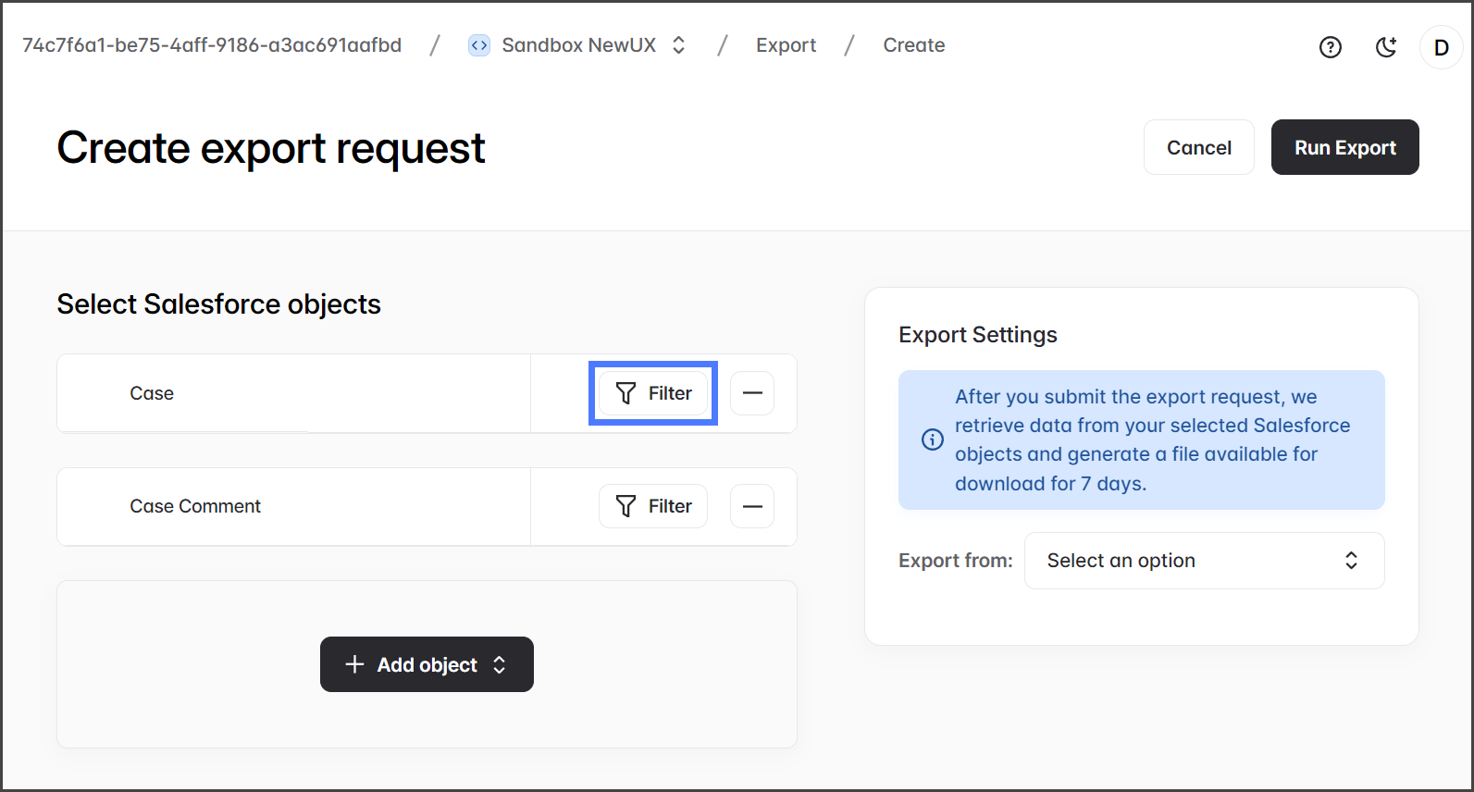Expand the Sandbox NewUX switcher arrows
The width and height of the screenshot is (1474, 792).
pyautogui.click(x=678, y=45)
